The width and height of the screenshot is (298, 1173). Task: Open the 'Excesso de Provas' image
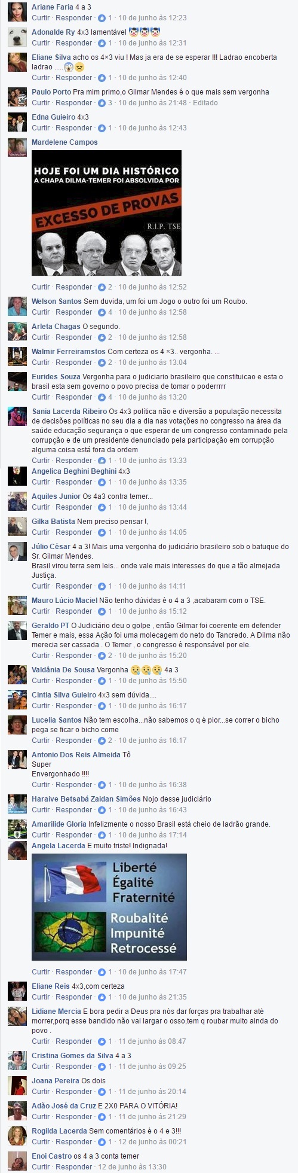pyautogui.click(x=106, y=213)
